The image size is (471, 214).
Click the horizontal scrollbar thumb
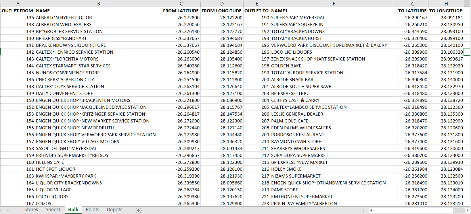click(x=413, y=211)
